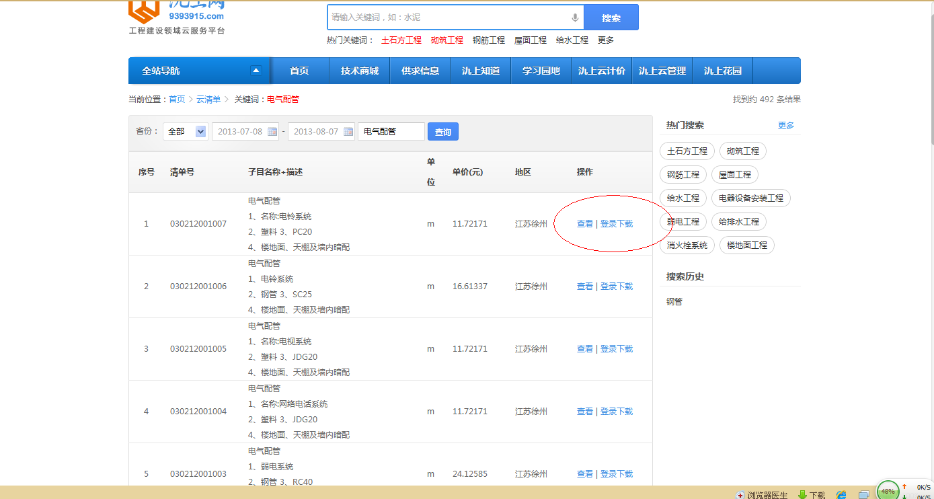Click the 更多 link beside 热门搜索
The width and height of the screenshot is (934, 499).
[x=786, y=126]
